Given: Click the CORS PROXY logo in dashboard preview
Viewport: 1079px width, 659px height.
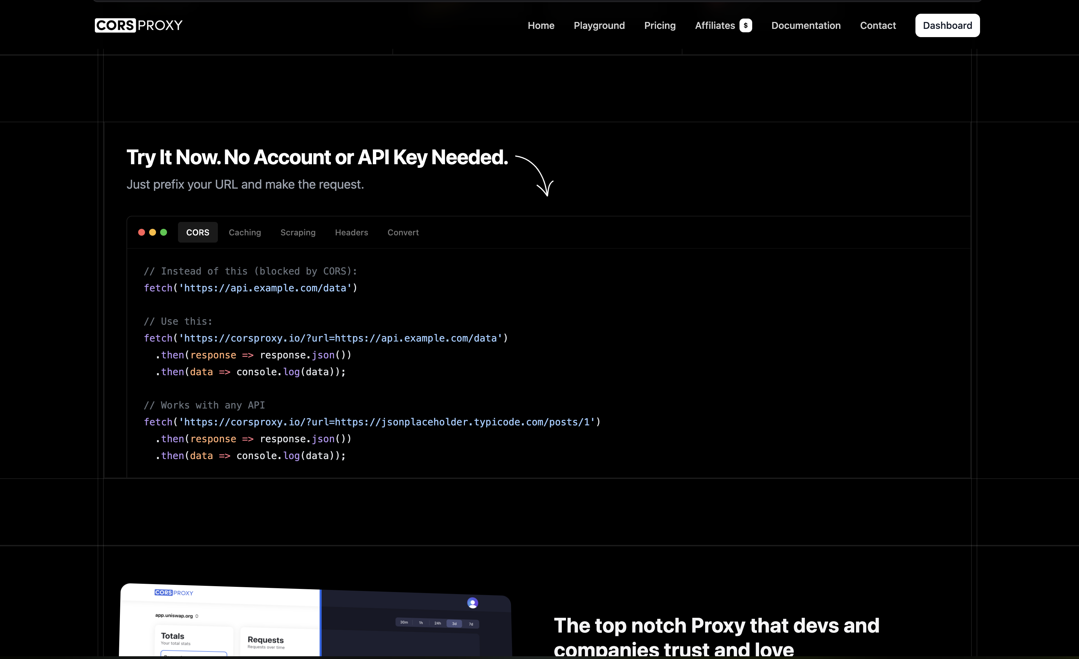Looking at the screenshot, I should tap(174, 592).
